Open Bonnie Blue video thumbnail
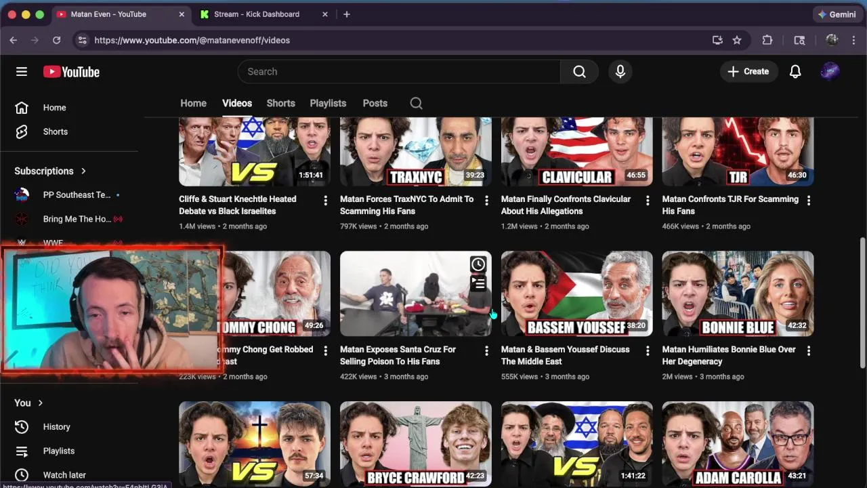This screenshot has width=867, height=488. tap(738, 293)
